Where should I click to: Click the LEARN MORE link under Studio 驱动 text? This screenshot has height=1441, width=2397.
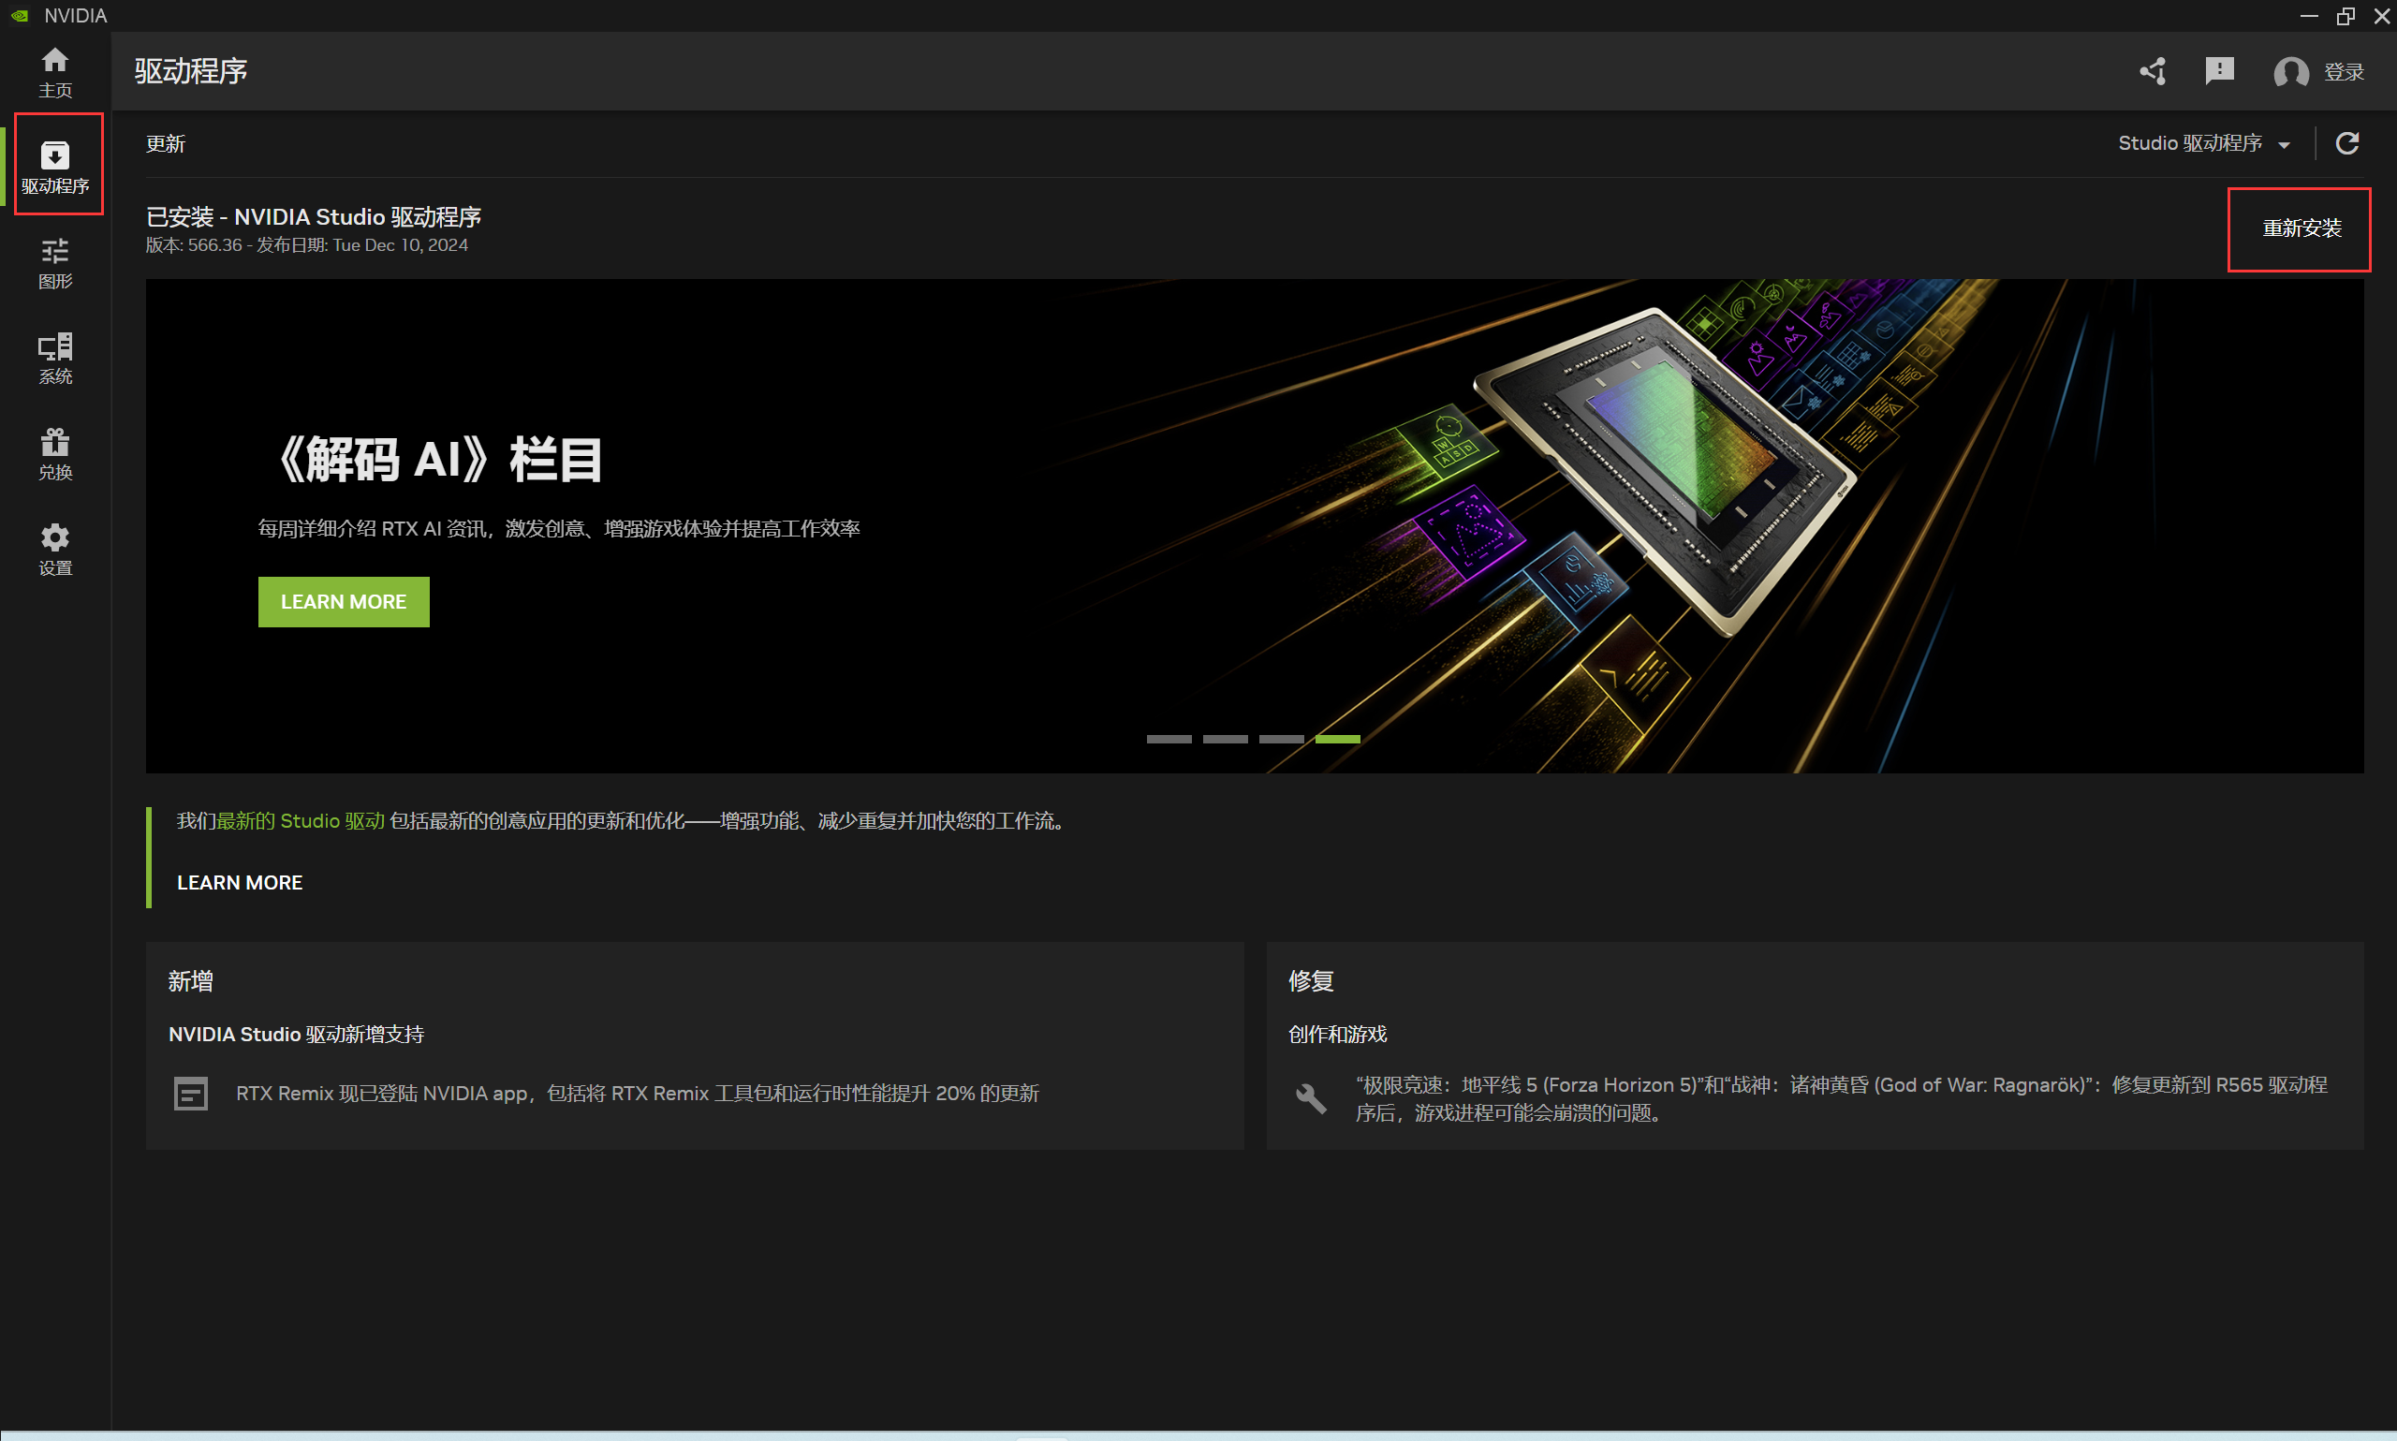(x=239, y=882)
